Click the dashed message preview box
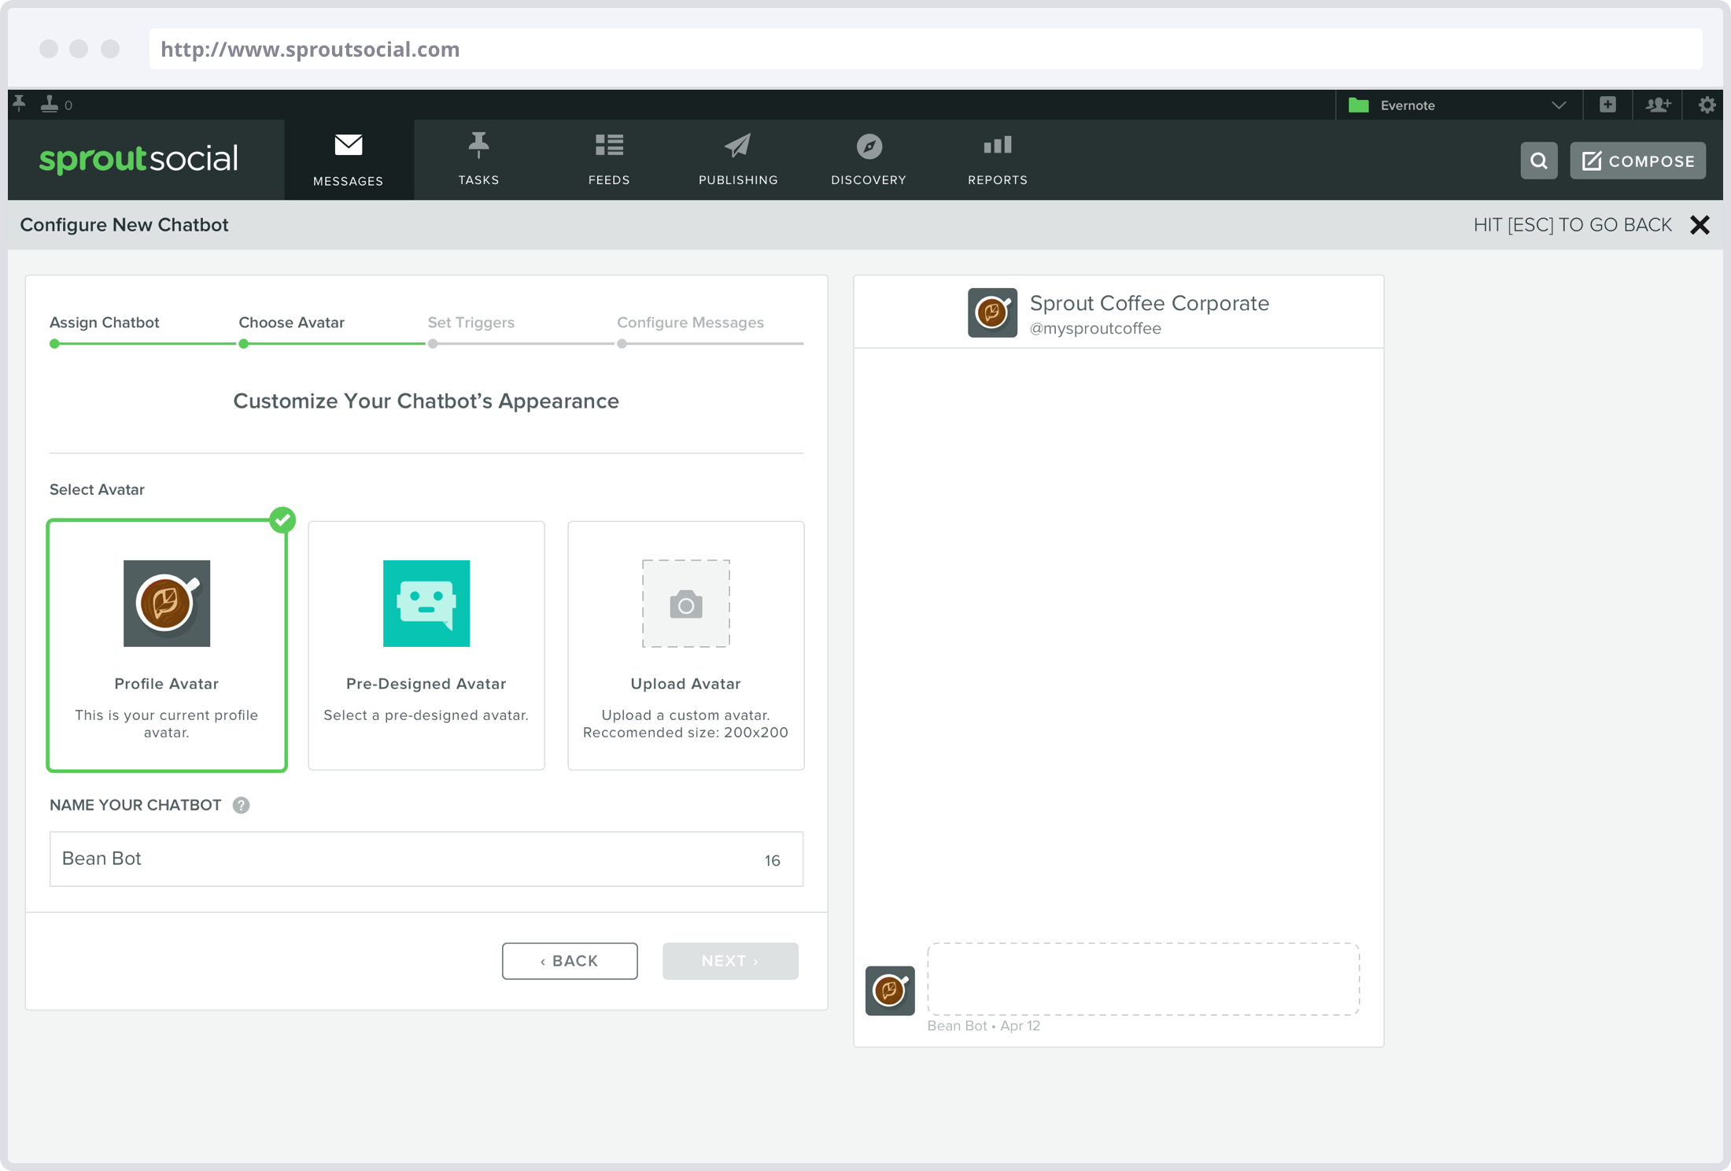The image size is (1731, 1171). tap(1143, 979)
